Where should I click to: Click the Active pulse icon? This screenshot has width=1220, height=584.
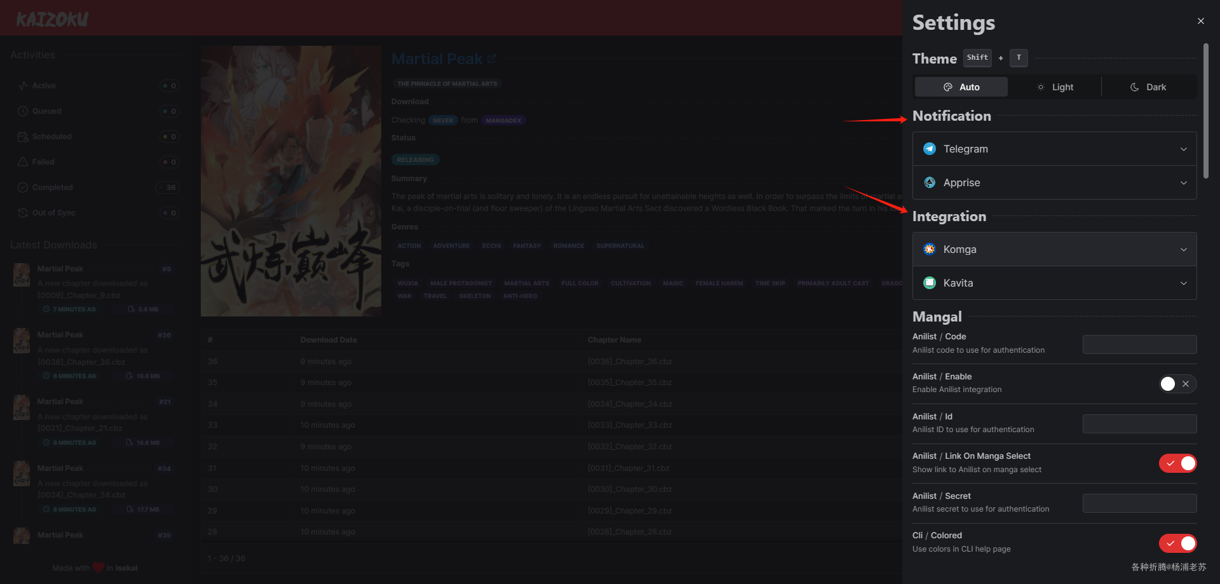tap(23, 86)
